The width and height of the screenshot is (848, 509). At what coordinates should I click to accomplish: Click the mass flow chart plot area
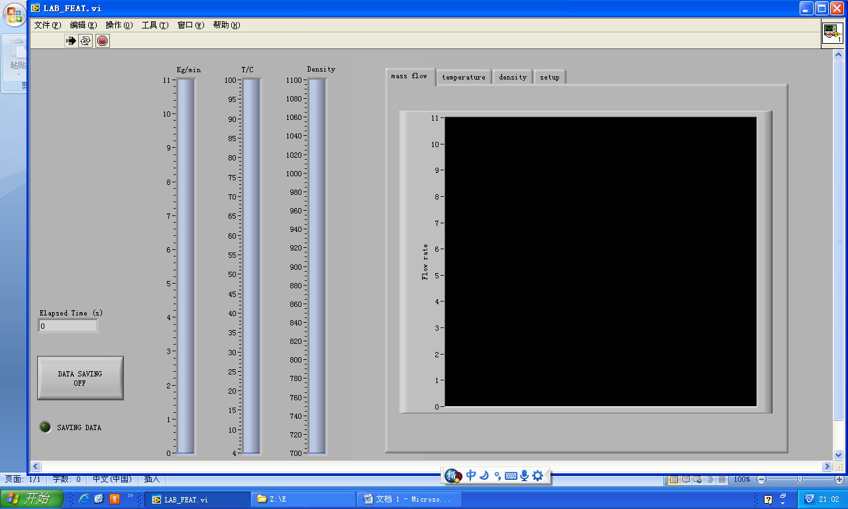pos(600,262)
